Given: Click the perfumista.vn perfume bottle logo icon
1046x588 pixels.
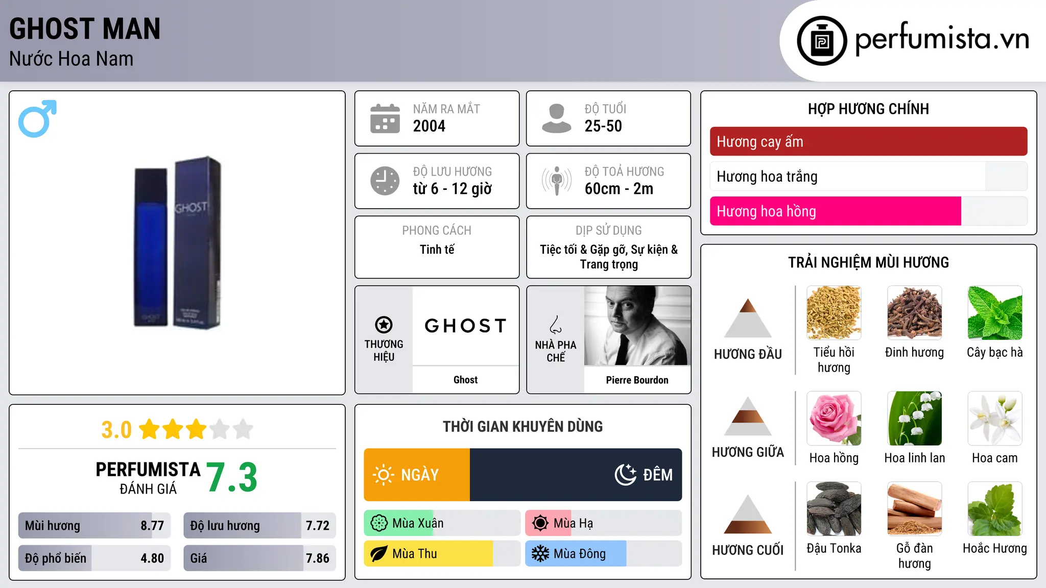Looking at the screenshot, I should (822, 41).
